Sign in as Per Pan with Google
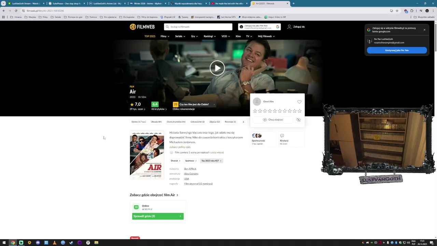The image size is (437, 246). 259,27
